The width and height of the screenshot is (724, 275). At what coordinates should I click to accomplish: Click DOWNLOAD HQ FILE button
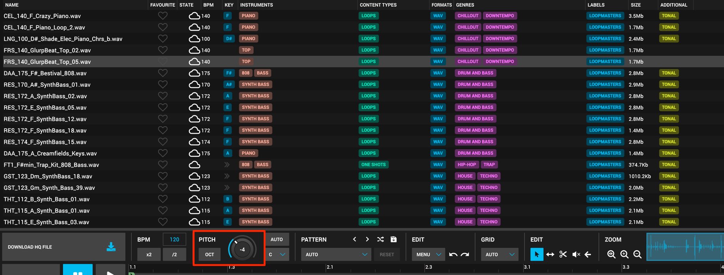point(64,247)
